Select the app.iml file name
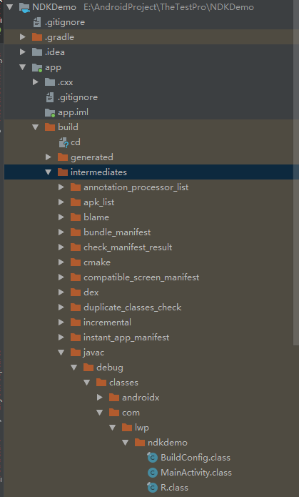This screenshot has width=299, height=497. (x=73, y=112)
